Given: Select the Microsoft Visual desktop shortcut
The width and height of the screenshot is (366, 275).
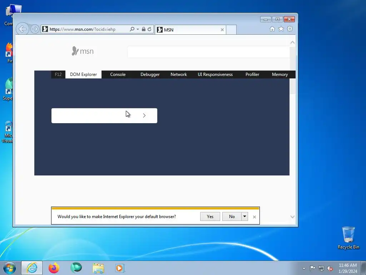Looking at the screenshot, I should click(x=8, y=132).
